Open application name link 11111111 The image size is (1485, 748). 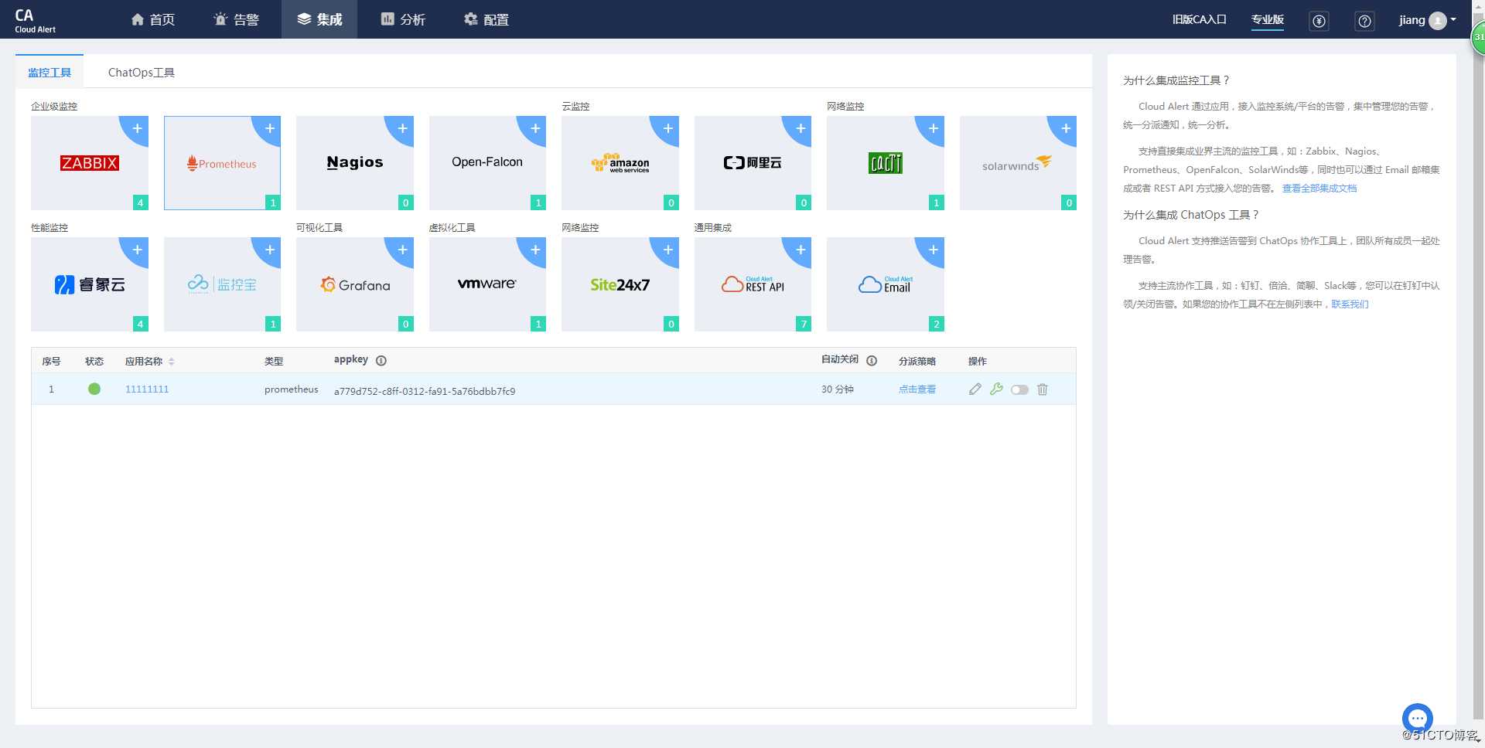click(x=147, y=389)
